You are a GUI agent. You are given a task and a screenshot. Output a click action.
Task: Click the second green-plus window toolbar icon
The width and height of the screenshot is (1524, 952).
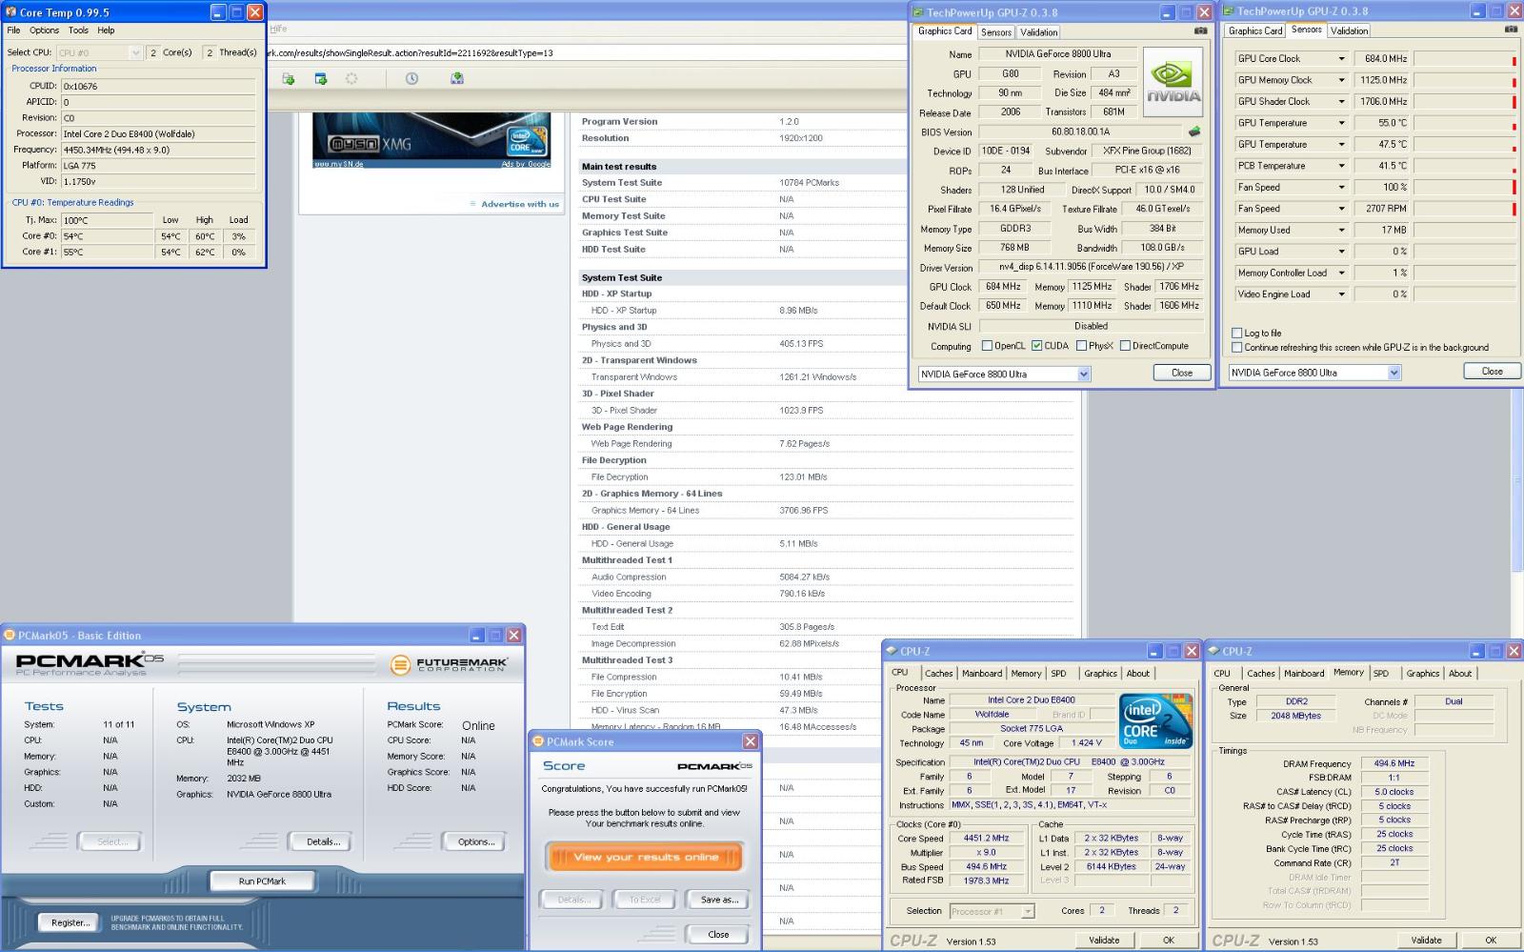pyautogui.click(x=321, y=78)
